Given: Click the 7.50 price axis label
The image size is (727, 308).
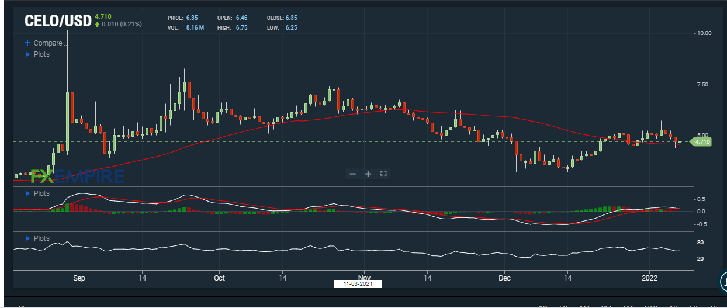Looking at the screenshot, I should point(704,85).
